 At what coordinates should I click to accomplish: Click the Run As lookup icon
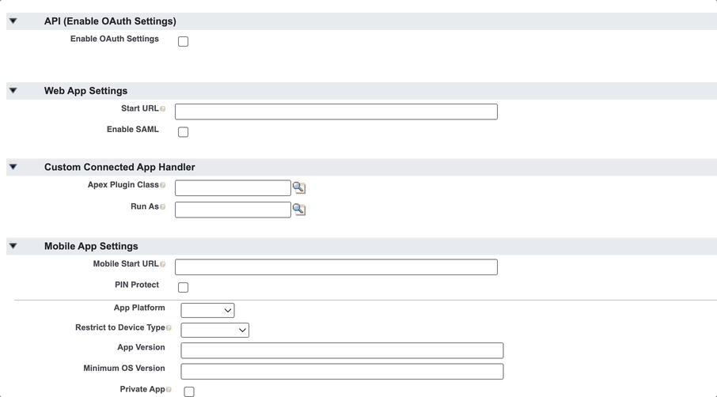pyautogui.click(x=299, y=210)
